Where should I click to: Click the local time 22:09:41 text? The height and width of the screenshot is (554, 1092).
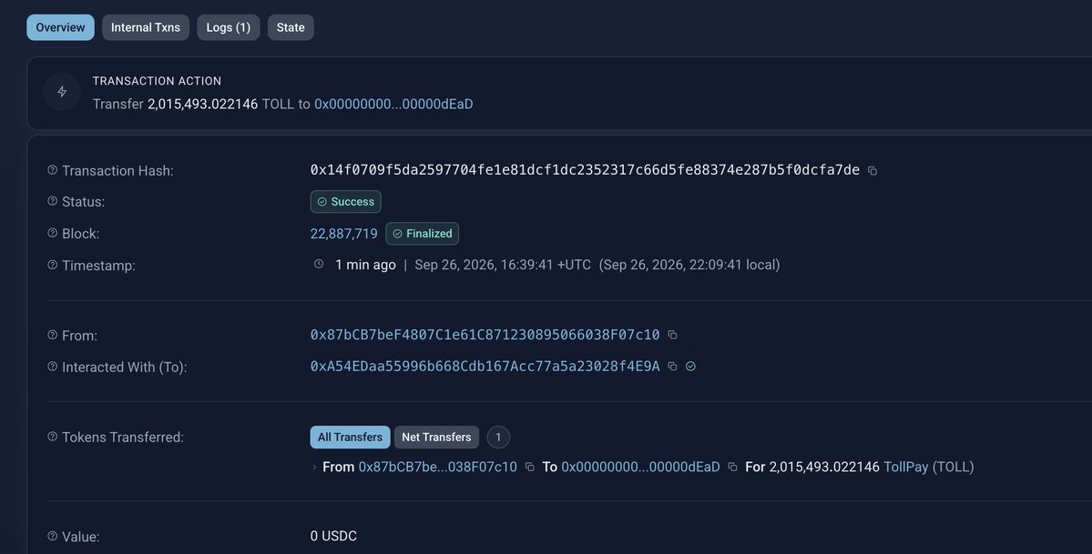tap(689, 265)
